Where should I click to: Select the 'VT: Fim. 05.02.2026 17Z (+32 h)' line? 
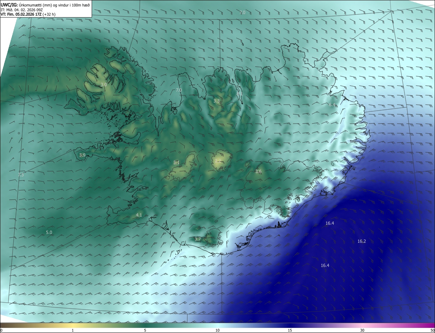[28, 14]
